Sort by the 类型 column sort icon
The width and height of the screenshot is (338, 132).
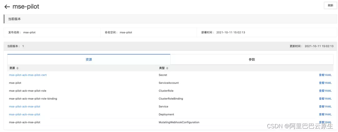point(167,68)
